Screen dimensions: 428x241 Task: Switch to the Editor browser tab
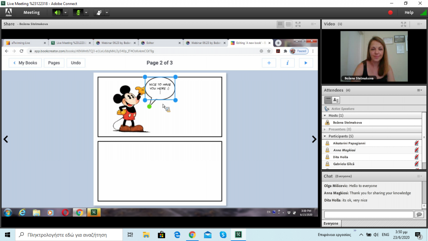pyautogui.click(x=161, y=43)
